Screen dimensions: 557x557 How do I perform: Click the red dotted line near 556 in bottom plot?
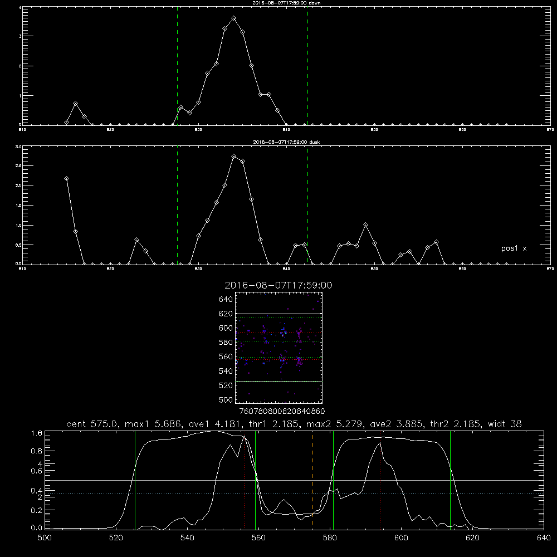(244, 481)
